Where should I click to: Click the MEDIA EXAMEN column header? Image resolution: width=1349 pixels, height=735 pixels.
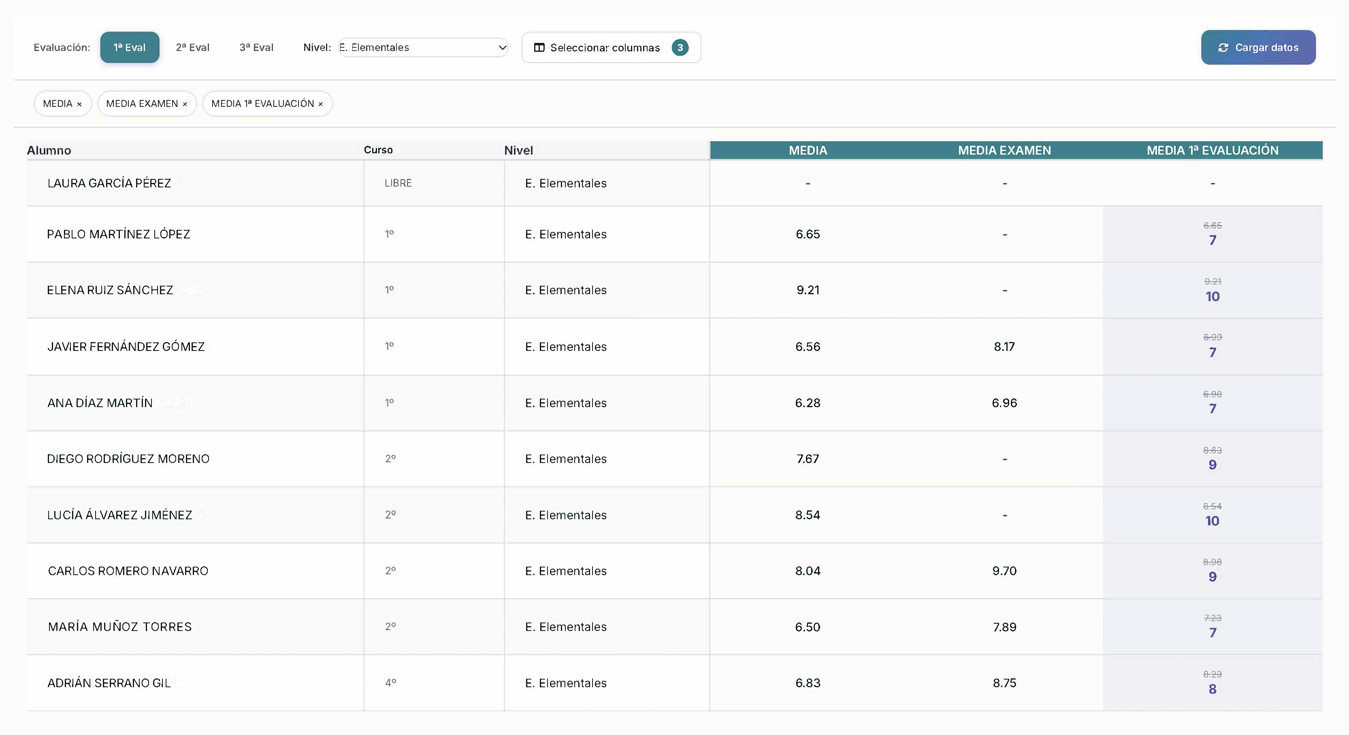point(1004,150)
